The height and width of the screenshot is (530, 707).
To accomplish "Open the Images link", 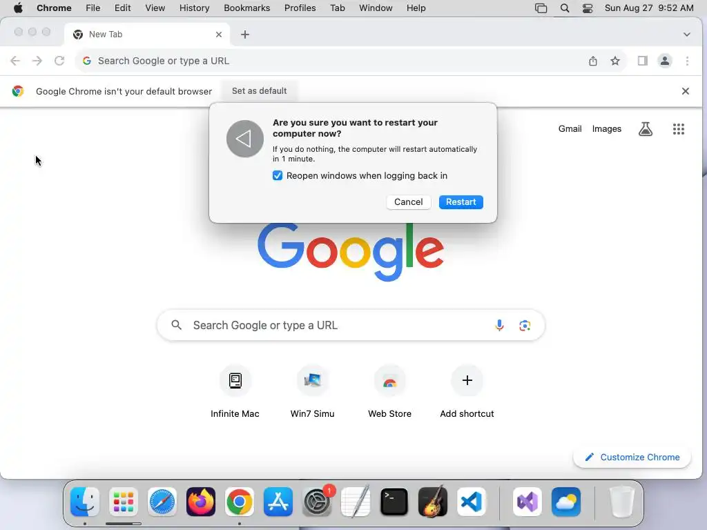I will [x=606, y=129].
